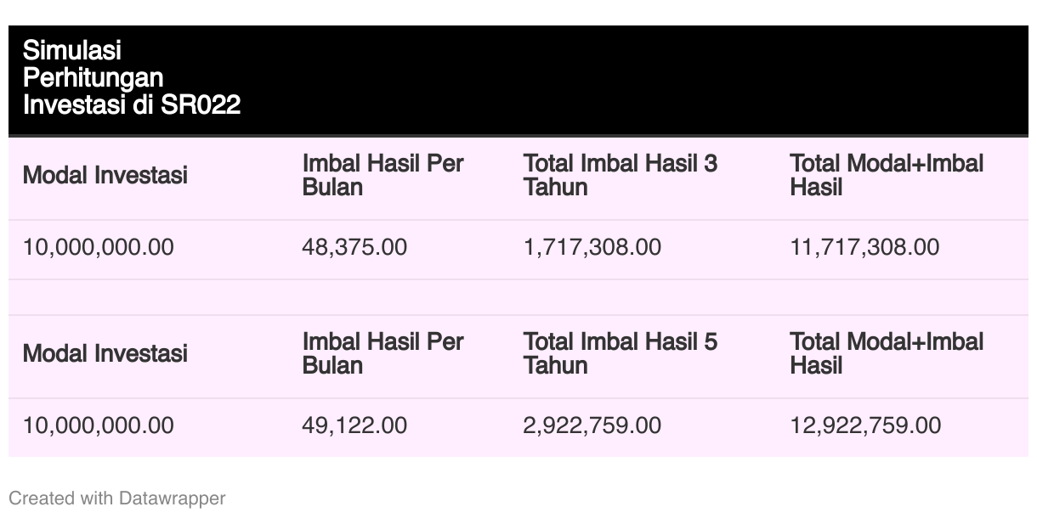Select the 49,122.00 monthly return cell
This screenshot has width=1037, height=518.
354,425
